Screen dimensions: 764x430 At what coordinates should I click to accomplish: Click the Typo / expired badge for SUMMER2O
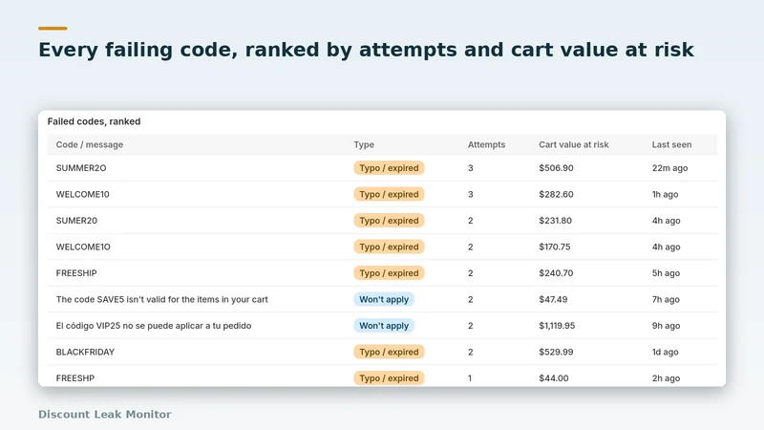tap(389, 168)
